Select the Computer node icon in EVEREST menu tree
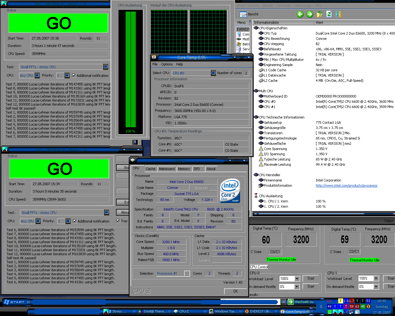Viewport: 395px width, 316px height. click(x=239, y=34)
